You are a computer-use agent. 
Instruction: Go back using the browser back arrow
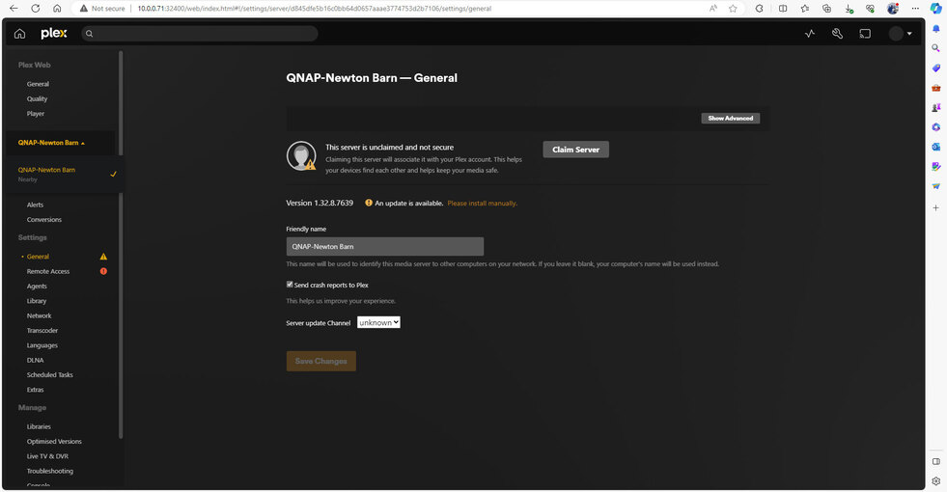coord(14,9)
